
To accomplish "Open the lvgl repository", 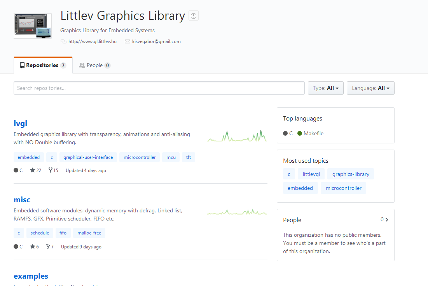I will (x=21, y=123).
